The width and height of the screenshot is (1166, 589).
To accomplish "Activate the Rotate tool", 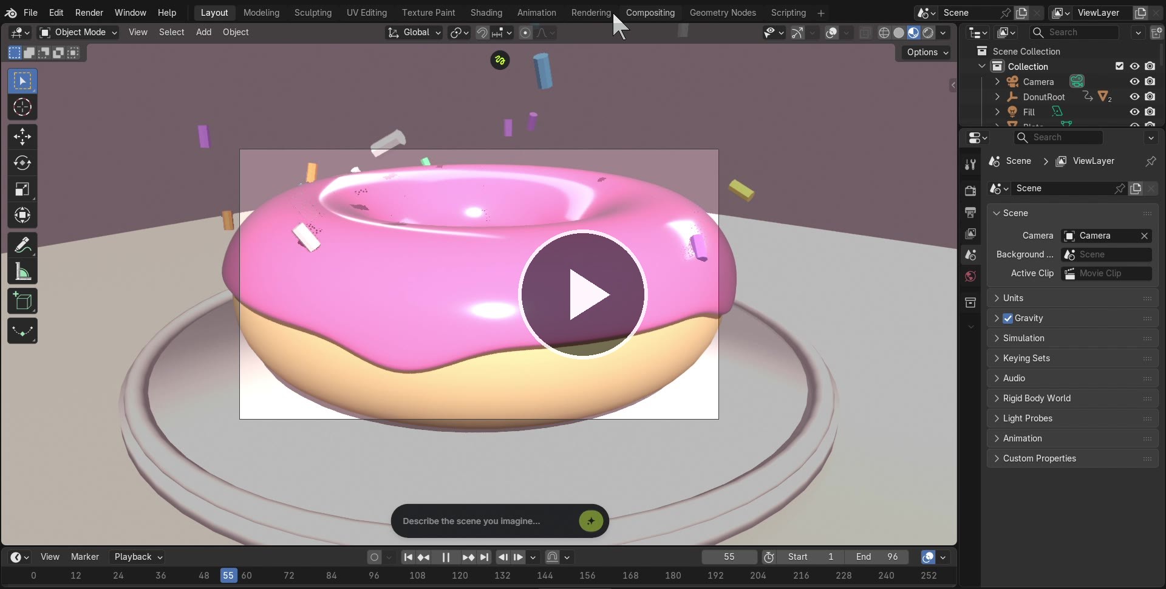I will tap(22, 163).
